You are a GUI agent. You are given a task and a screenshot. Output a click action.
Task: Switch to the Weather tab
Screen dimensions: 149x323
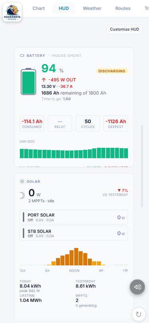coord(92,8)
